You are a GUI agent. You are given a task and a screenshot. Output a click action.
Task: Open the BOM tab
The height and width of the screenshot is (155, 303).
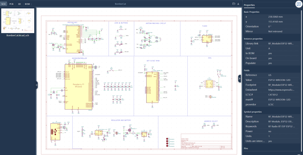(27, 4)
